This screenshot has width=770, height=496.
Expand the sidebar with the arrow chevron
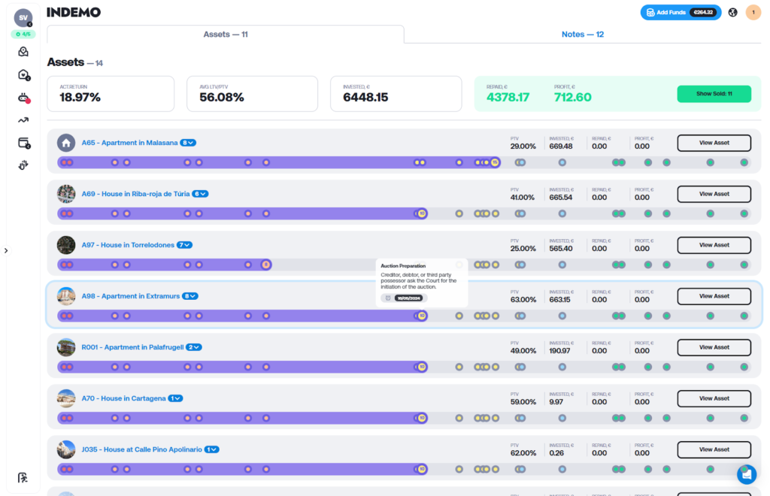click(x=6, y=251)
